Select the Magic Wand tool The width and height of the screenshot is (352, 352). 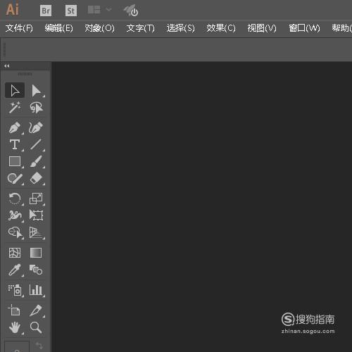[15, 108]
